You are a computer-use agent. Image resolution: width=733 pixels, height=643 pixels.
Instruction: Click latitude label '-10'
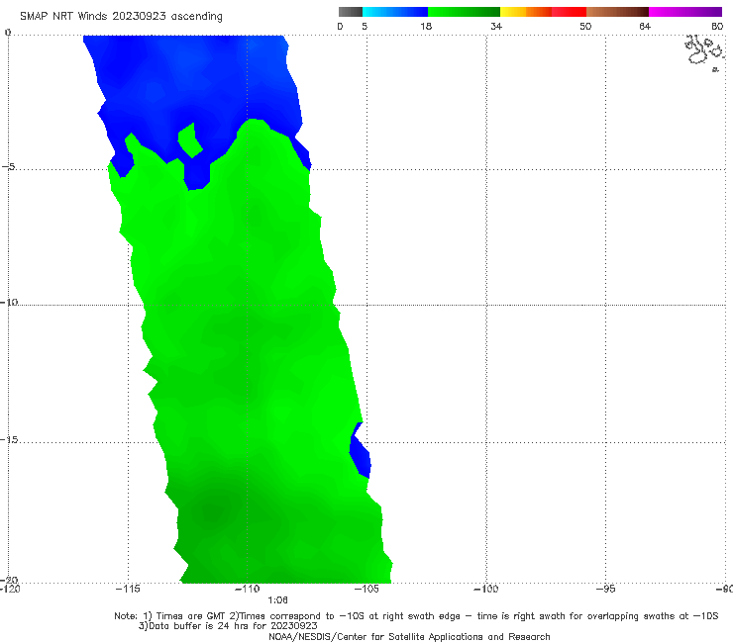pos(9,302)
